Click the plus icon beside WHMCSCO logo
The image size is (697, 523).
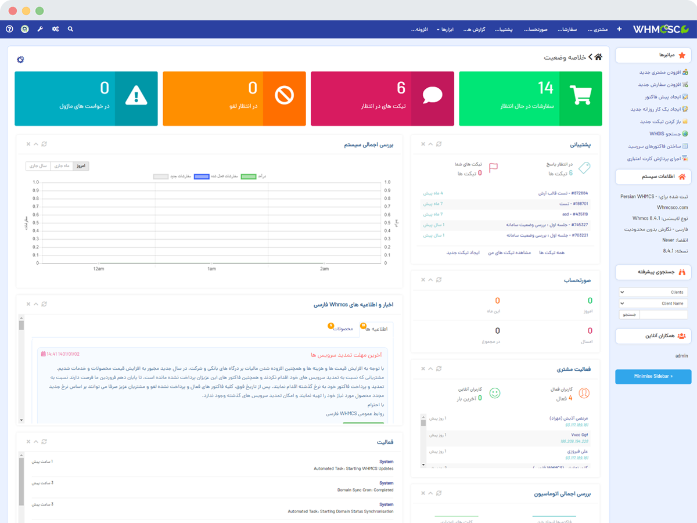coord(619,29)
